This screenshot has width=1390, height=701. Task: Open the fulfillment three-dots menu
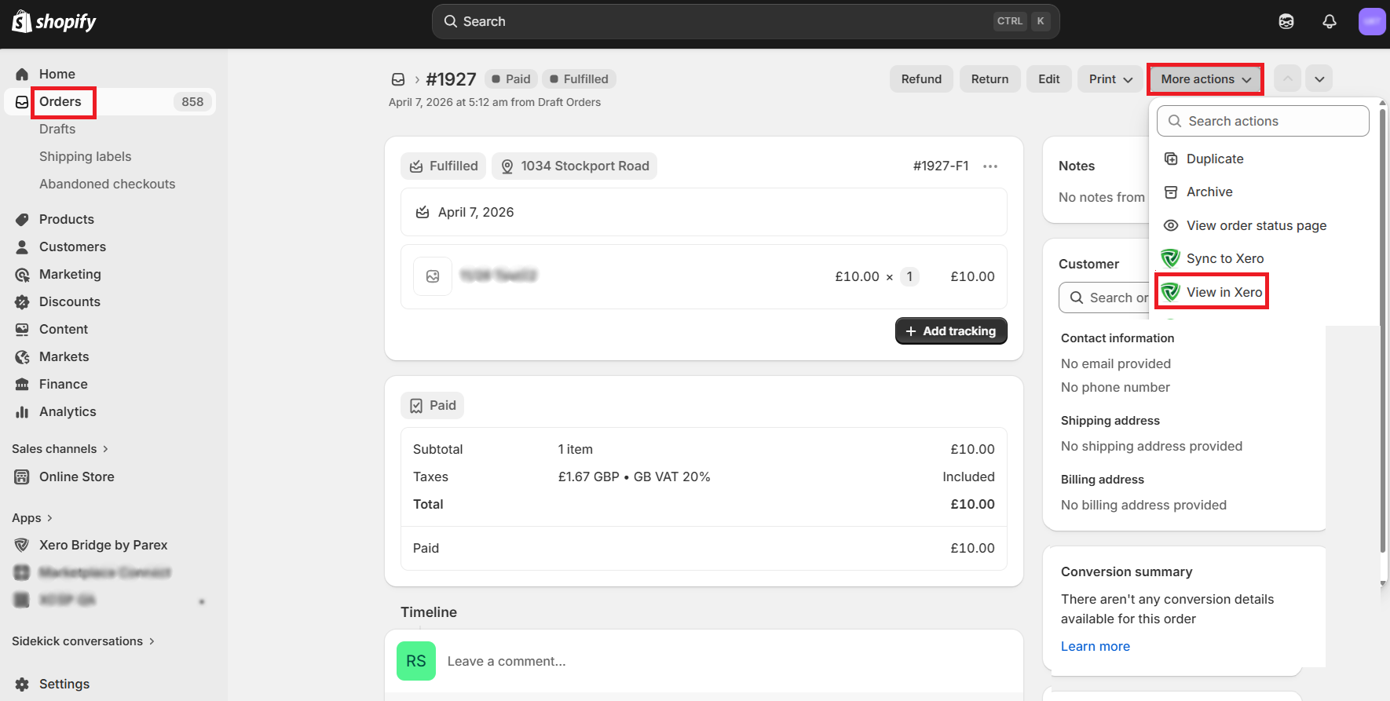click(x=990, y=166)
